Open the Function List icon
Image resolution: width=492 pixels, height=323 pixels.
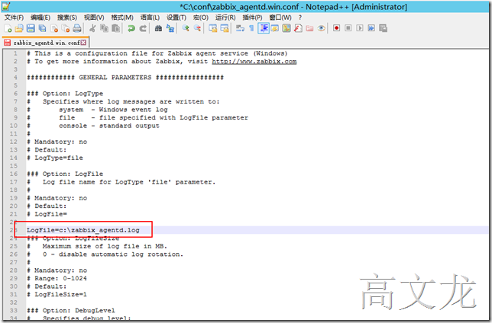(x=298, y=28)
